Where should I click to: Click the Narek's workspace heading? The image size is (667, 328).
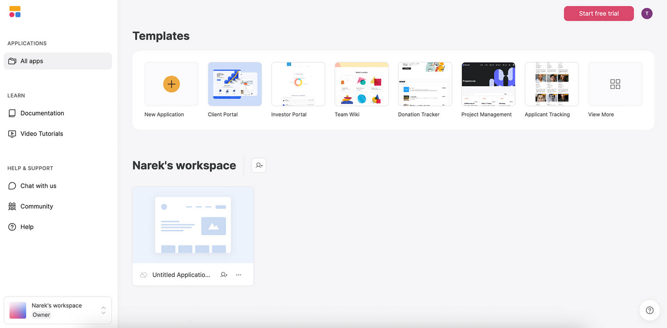click(x=184, y=165)
